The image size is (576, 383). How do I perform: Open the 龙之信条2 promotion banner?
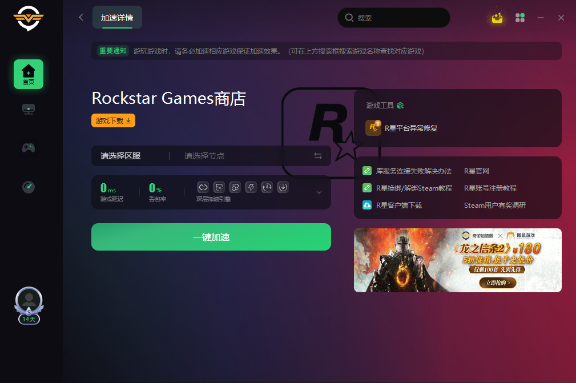[458, 260]
